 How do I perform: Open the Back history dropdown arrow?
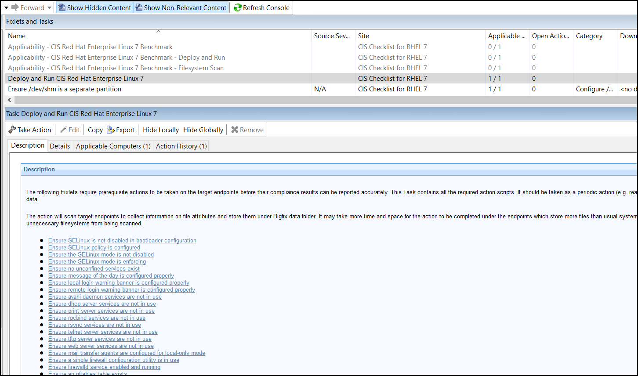6,8
